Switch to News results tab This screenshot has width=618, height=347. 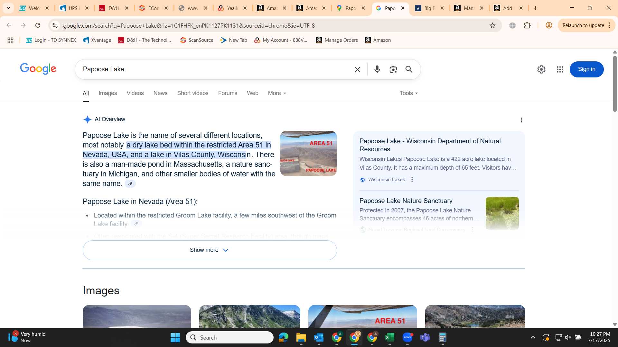tap(160, 93)
